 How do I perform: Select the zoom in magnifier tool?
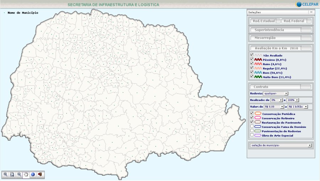click(5, 174)
